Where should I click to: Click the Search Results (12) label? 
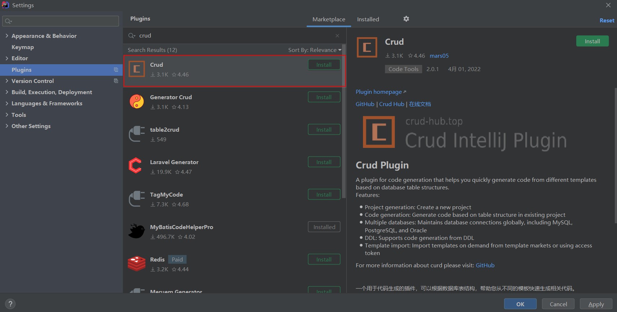tap(152, 50)
